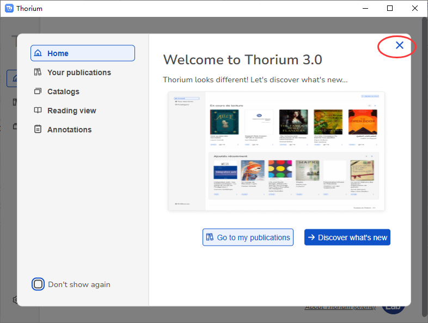Click the Thorium logo in the title bar
Screen dimensions: 428x323
coord(9,8)
